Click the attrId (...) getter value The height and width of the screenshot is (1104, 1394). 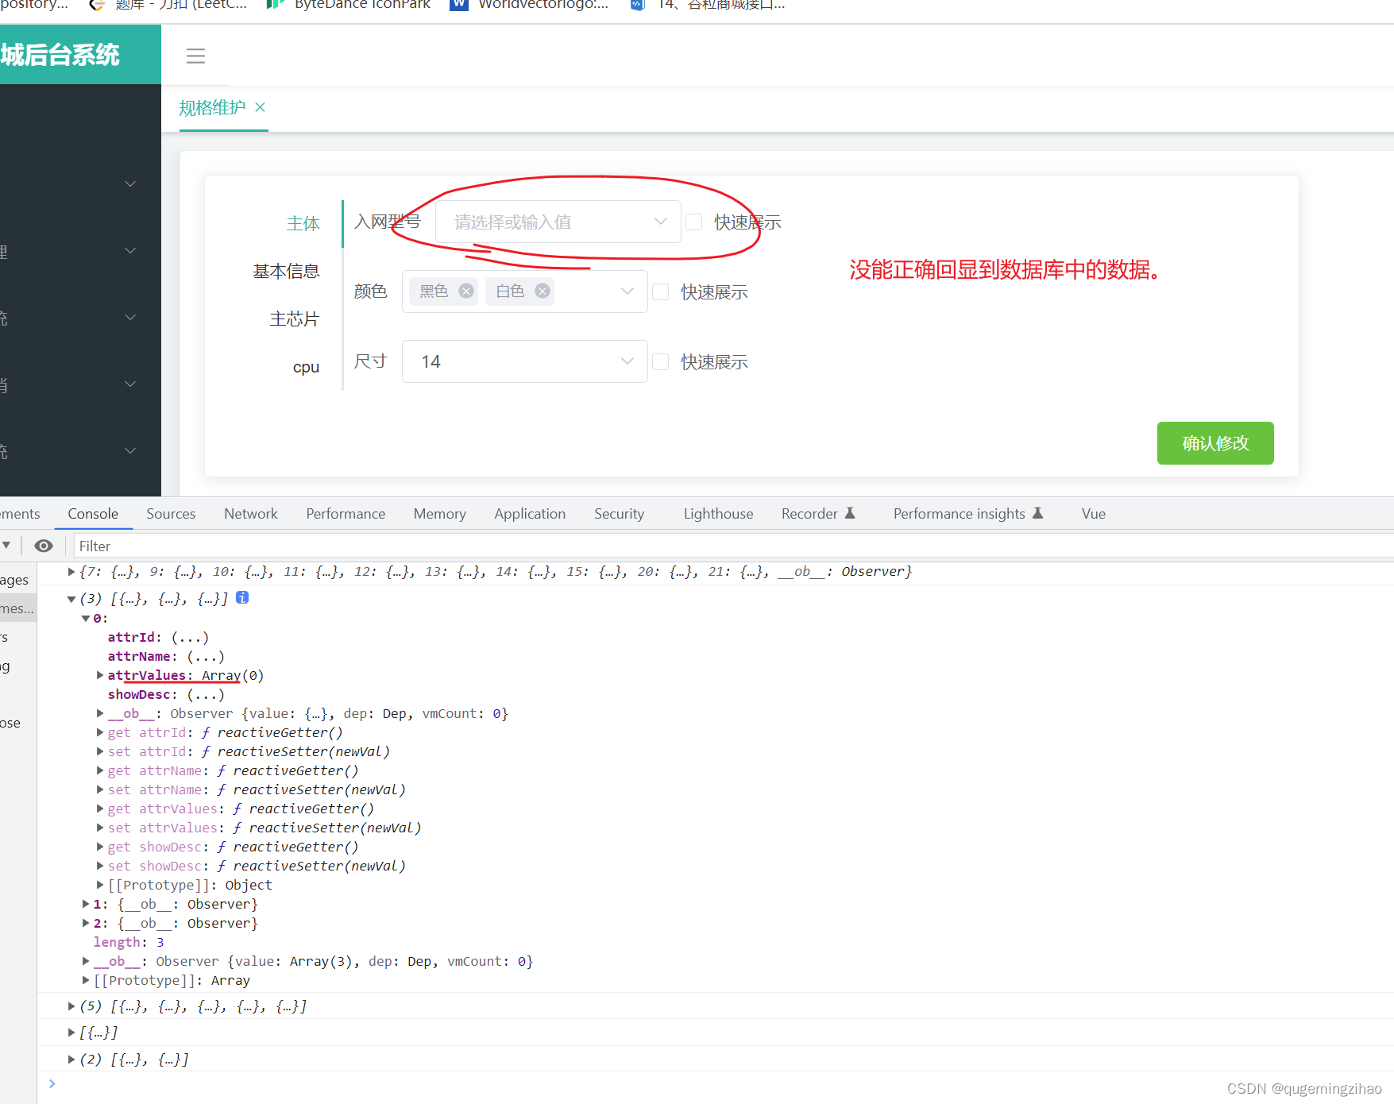pyautogui.click(x=191, y=637)
